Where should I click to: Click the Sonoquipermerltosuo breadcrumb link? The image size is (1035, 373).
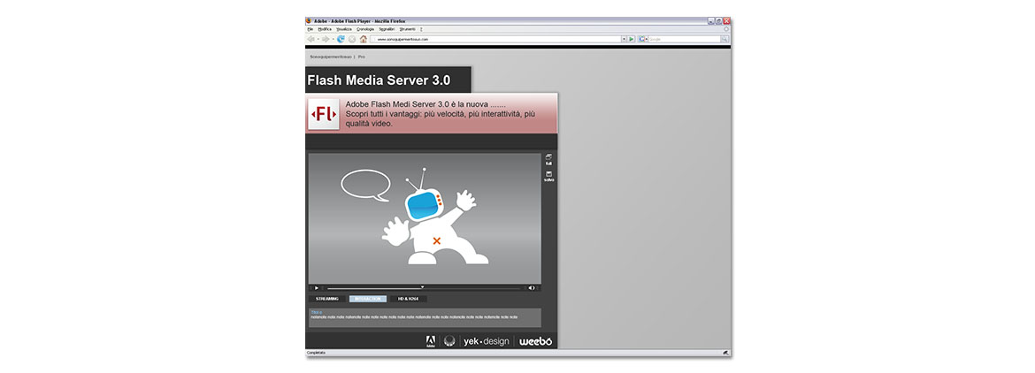331,57
